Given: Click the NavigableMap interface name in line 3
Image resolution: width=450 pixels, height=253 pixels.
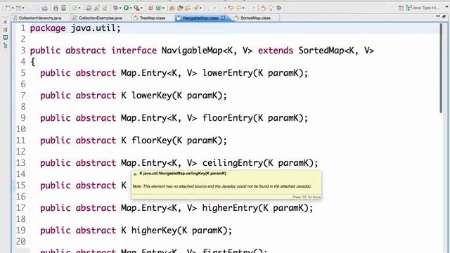Looking at the screenshot, I should coord(192,51).
